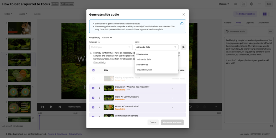Select slide 6 thumbnail in sidebar
Viewport: 276px width, 138px height.
(x=19, y=107)
